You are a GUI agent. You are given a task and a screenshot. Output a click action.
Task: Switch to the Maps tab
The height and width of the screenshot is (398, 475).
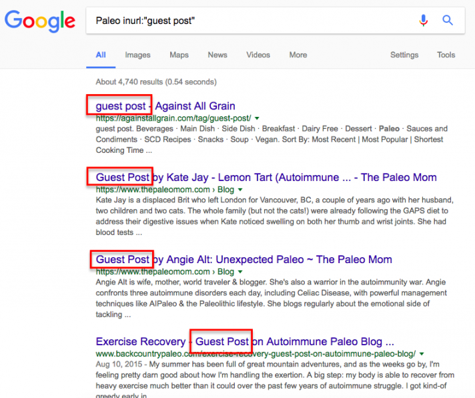pyautogui.click(x=179, y=55)
